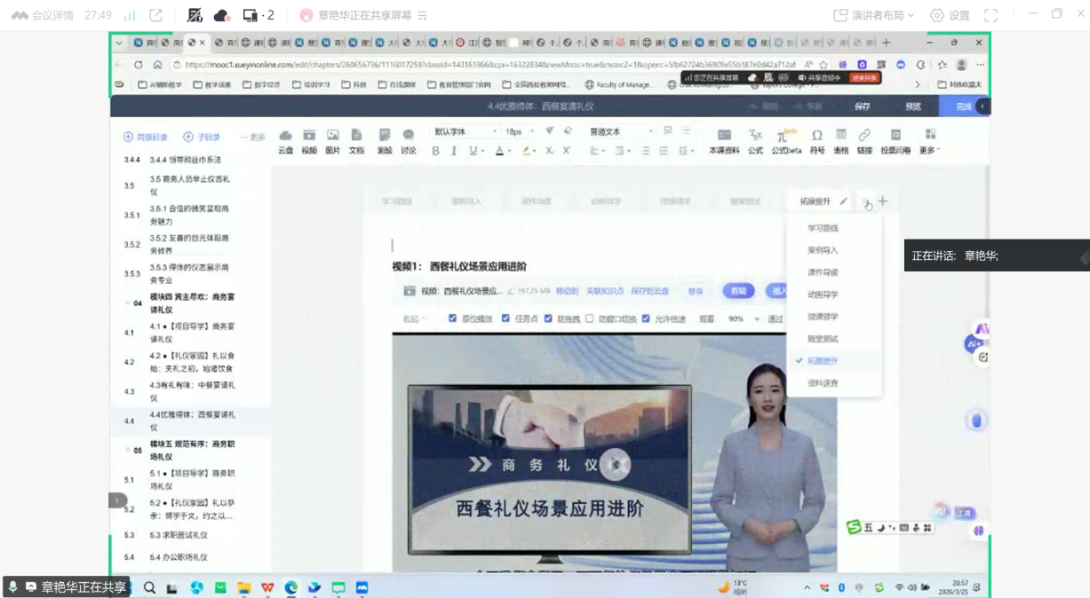Insert a 视频 video from toolbar
1090x598 pixels.
coord(309,141)
